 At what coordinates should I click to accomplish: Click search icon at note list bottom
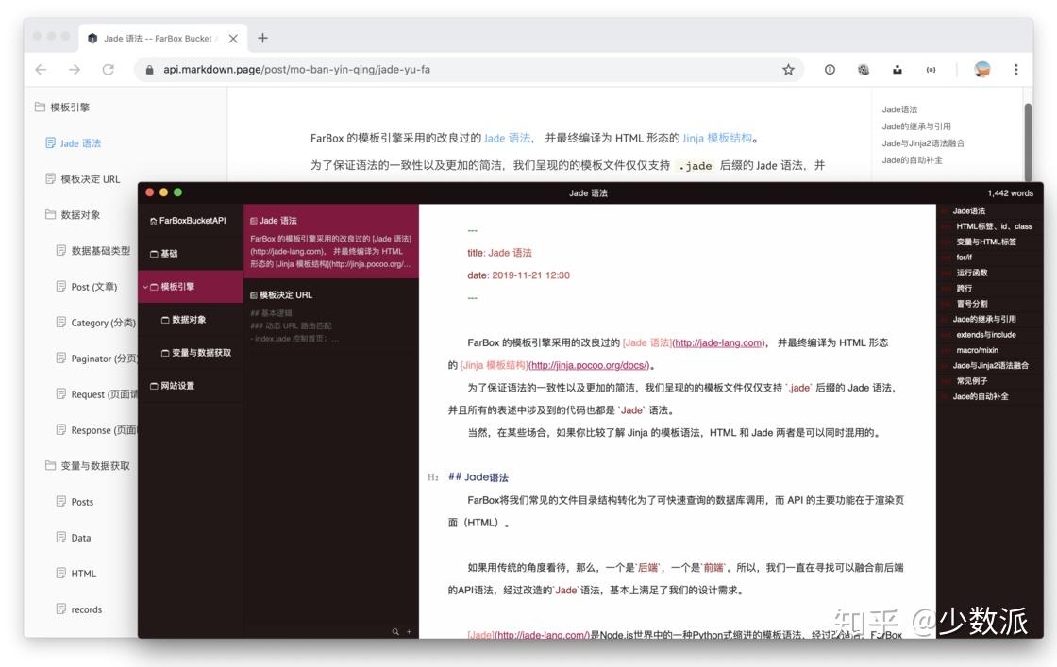[395, 632]
